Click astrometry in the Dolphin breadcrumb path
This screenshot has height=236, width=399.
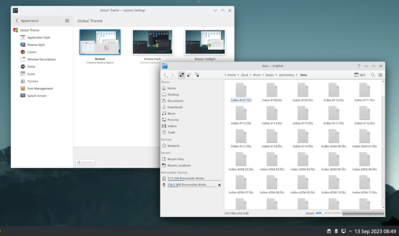pyautogui.click(x=286, y=75)
